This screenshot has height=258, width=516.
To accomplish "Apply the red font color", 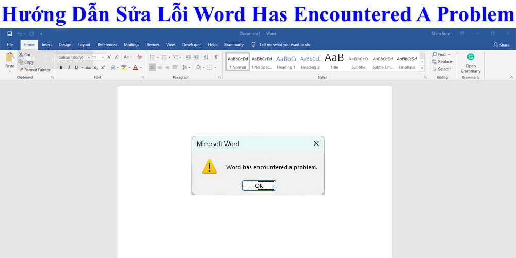I will click(135, 67).
